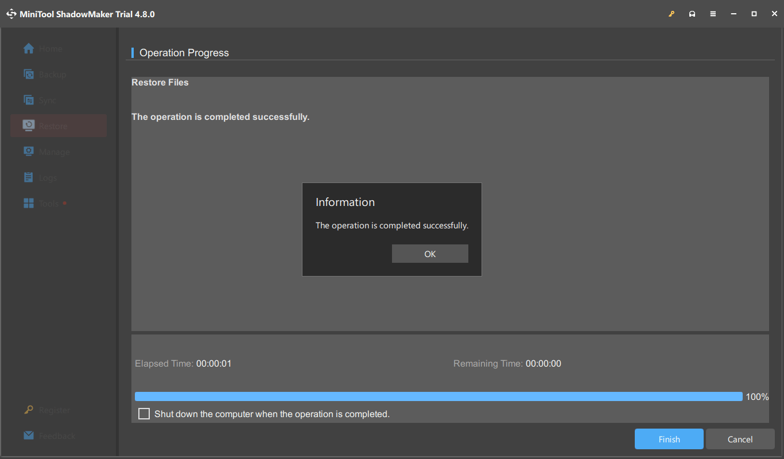
Task: Cancel the restore operation
Action: pos(740,438)
